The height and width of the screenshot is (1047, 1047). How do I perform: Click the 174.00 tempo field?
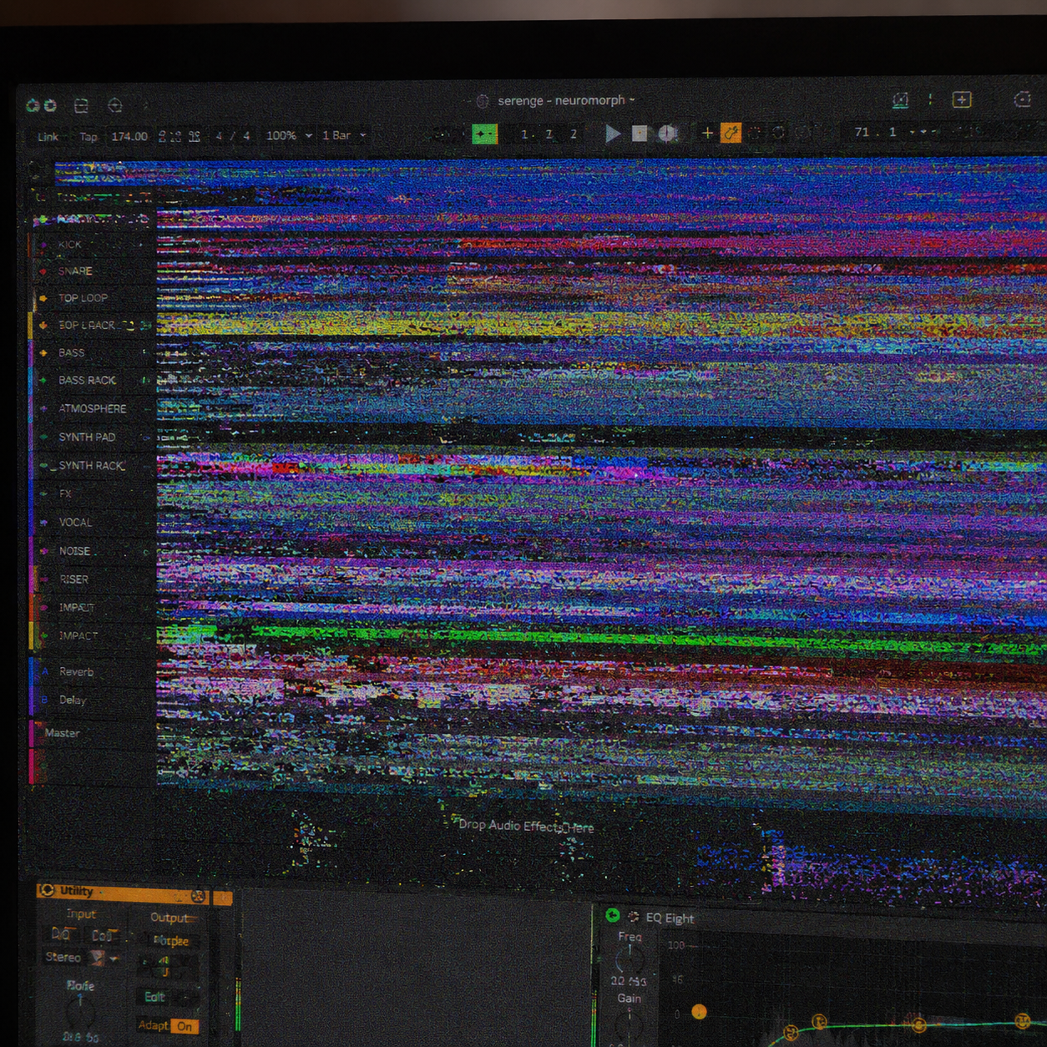tap(129, 136)
